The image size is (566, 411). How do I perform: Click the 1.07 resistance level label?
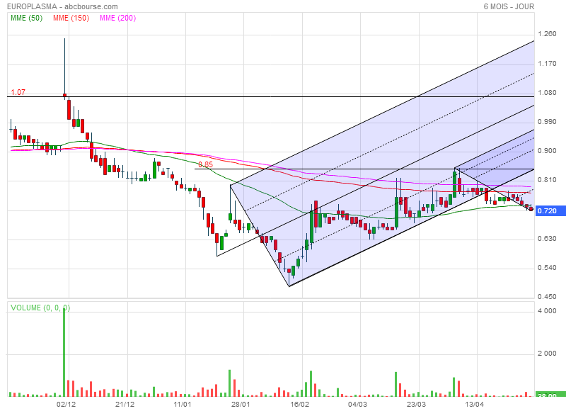point(18,92)
